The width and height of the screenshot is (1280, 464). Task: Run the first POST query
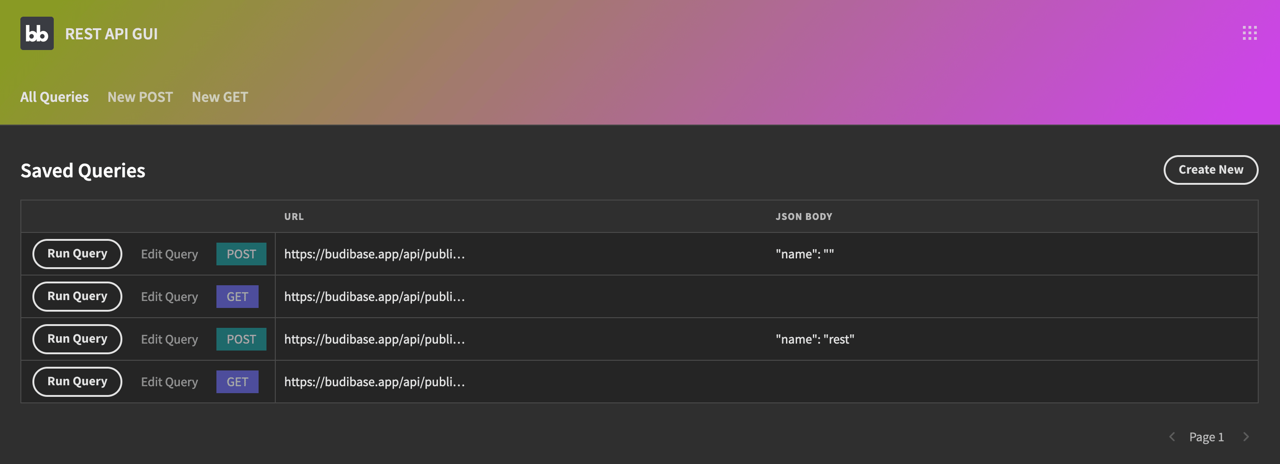tap(77, 254)
